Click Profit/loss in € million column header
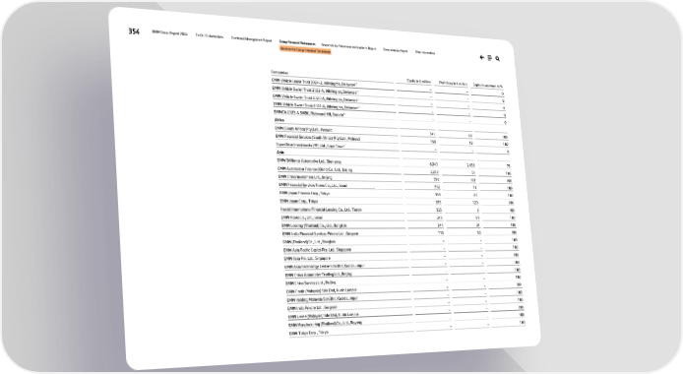The height and width of the screenshot is (374, 683). 453,83
